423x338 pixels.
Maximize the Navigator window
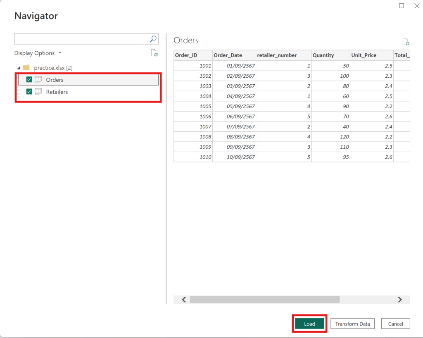coord(402,6)
